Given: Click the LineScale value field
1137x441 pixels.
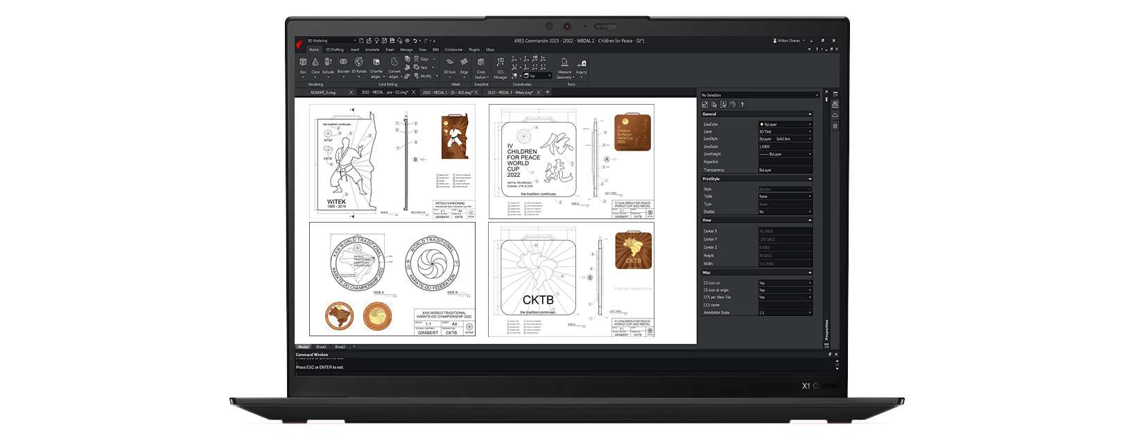Looking at the screenshot, I should coord(785,147).
